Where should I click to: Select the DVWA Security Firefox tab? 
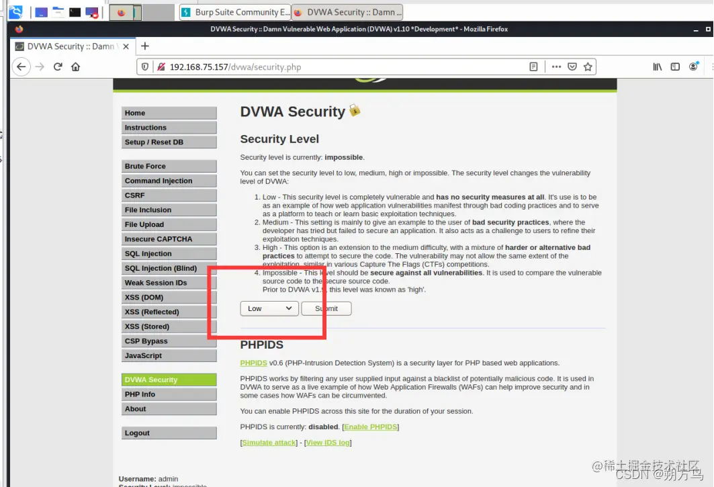[x=71, y=46]
